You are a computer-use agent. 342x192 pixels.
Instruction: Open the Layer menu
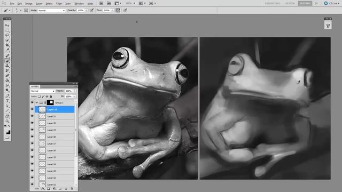39,4
